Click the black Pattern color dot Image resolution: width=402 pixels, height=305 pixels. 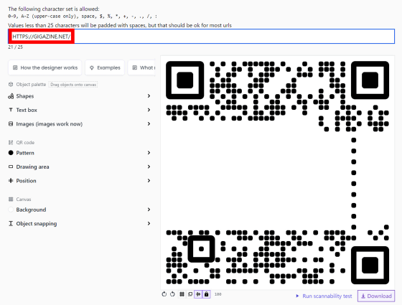point(11,153)
